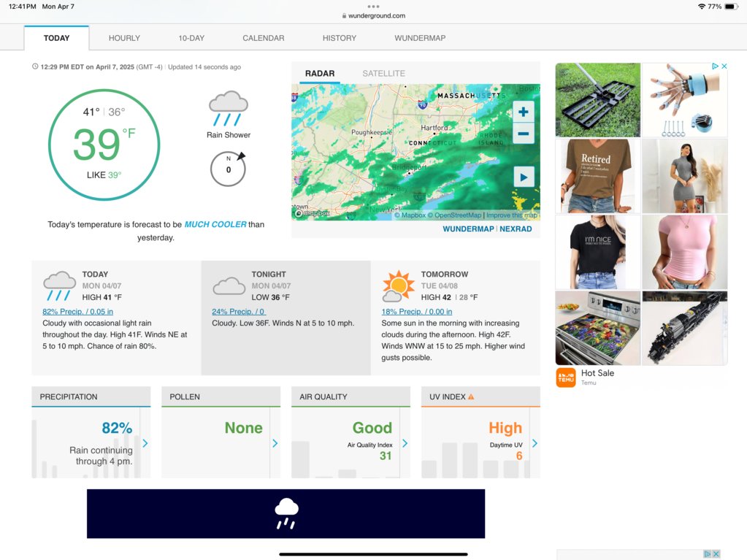Viewport: 747px width, 560px height.
Task: Tap the dark blue rain banner ad
Action: pos(286,514)
